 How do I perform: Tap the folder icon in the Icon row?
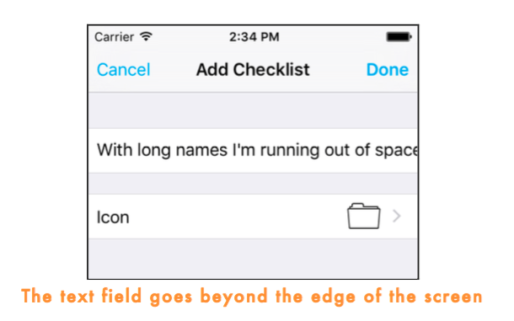[x=364, y=216]
